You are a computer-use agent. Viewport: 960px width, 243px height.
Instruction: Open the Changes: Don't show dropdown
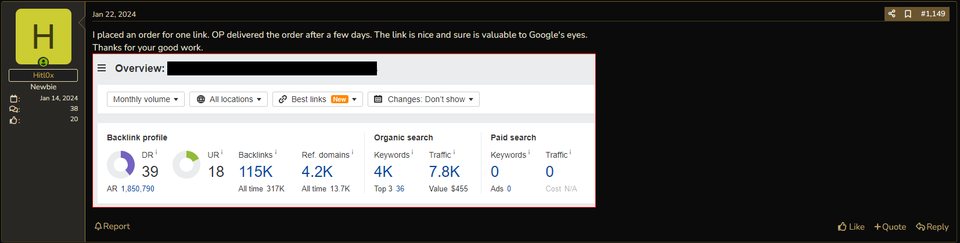[x=423, y=99]
